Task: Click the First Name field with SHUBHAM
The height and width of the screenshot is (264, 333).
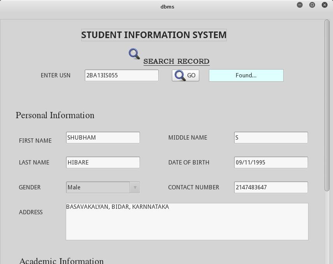Action: click(x=103, y=138)
